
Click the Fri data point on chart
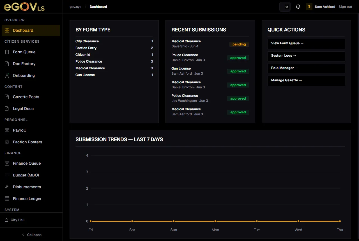point(91,221)
